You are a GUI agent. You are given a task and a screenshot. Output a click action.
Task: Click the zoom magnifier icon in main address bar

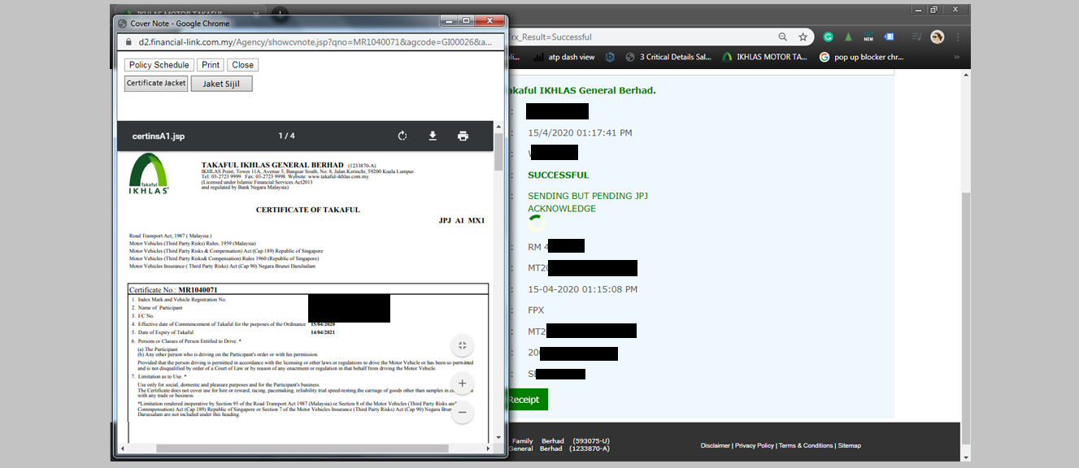point(782,37)
